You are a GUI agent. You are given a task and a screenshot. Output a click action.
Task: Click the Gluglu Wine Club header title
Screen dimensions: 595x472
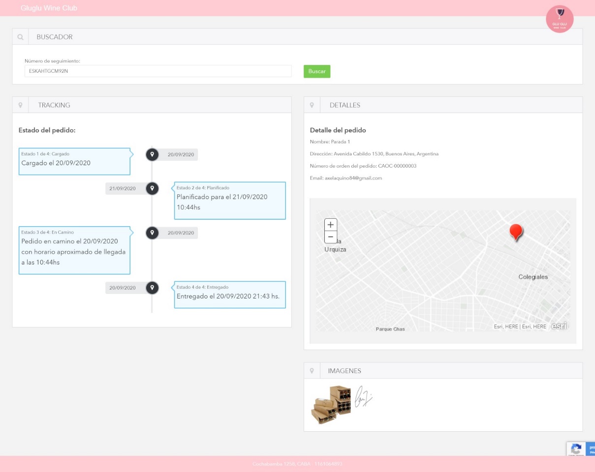click(x=49, y=8)
